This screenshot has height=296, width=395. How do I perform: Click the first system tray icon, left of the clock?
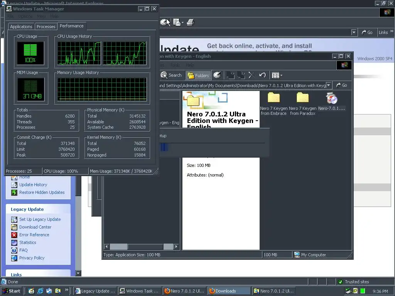click(x=348, y=291)
